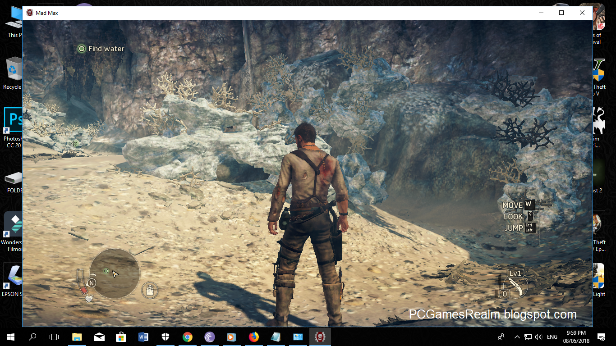Viewport: 616px width, 346px height.
Task: Open the orange play media player icon
Action: coord(232,337)
